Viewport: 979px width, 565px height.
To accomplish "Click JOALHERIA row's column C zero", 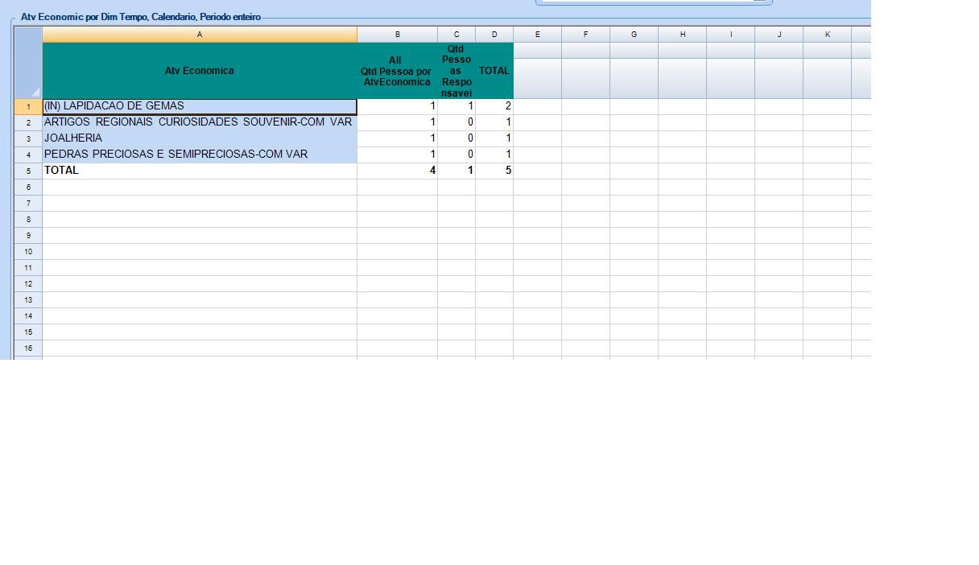I will pyautogui.click(x=456, y=138).
